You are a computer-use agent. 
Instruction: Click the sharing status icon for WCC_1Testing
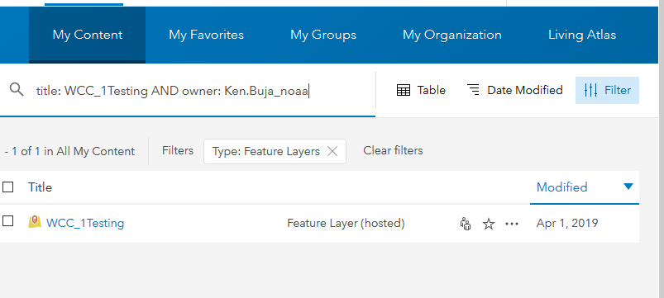466,224
